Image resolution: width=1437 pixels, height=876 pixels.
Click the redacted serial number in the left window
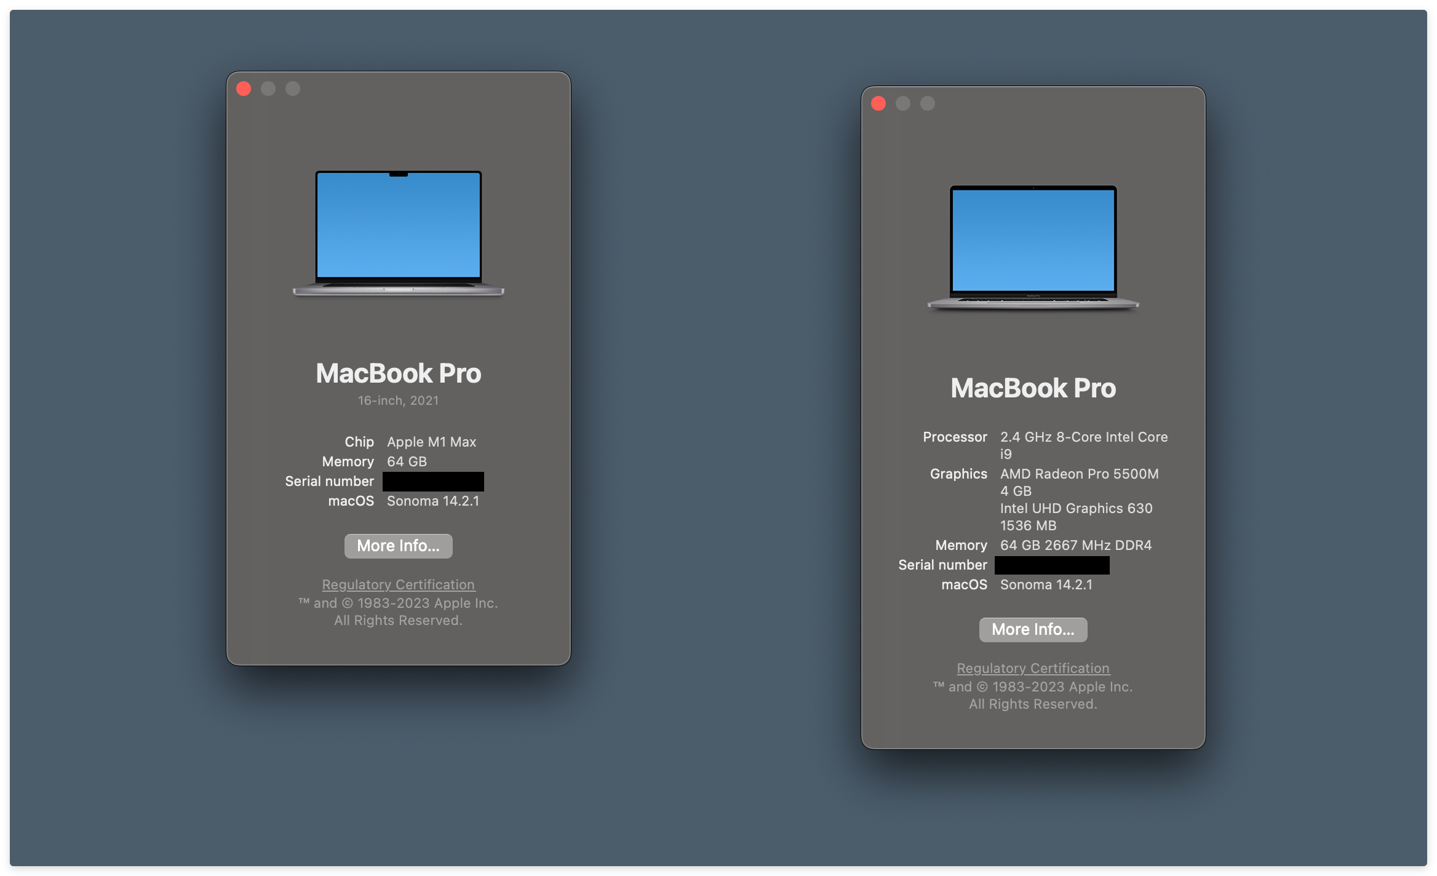coord(432,481)
